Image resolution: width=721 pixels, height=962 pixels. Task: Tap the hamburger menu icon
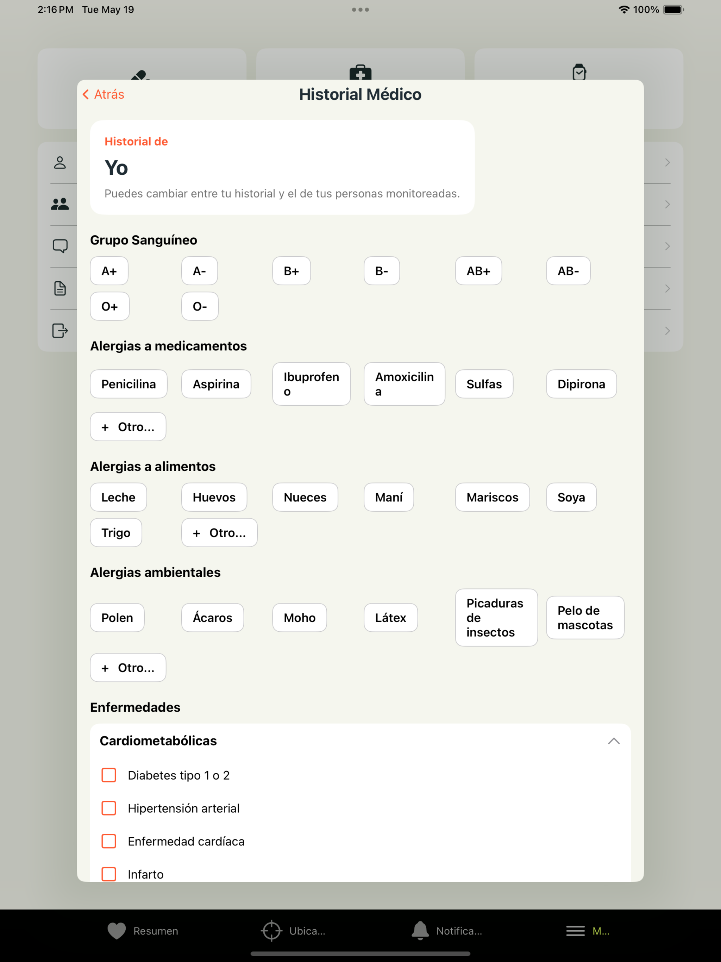575,931
